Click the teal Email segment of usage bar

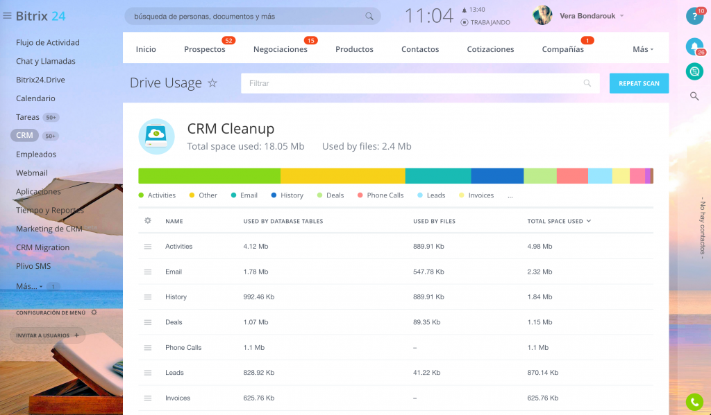click(438, 176)
